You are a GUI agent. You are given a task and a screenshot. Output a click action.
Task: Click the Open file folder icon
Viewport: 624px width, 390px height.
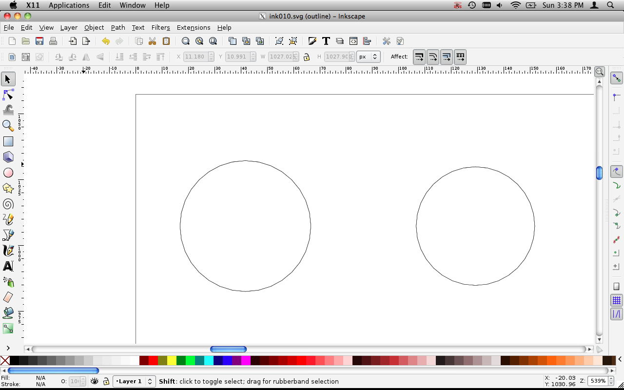coord(26,41)
